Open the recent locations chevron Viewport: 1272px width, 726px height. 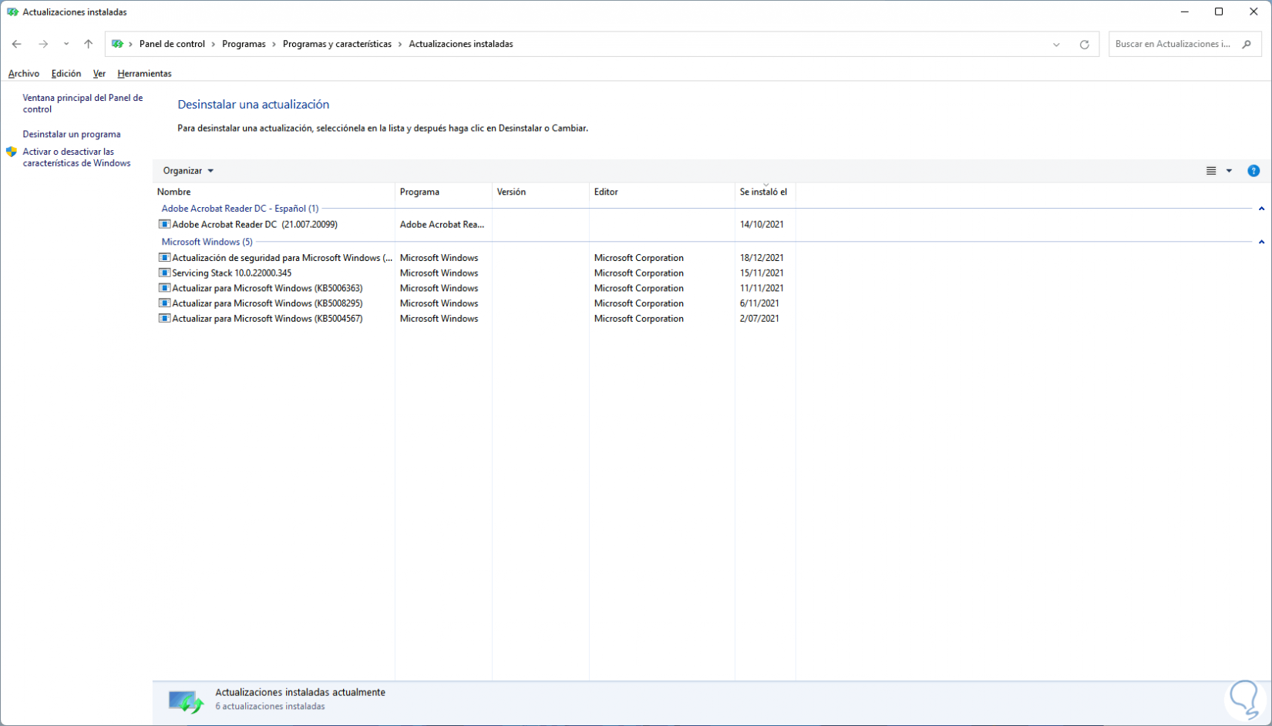click(x=66, y=44)
